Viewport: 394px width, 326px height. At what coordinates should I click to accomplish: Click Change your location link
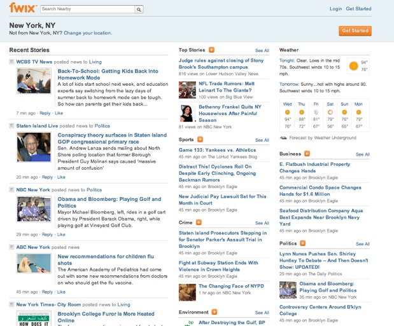tap(88, 33)
